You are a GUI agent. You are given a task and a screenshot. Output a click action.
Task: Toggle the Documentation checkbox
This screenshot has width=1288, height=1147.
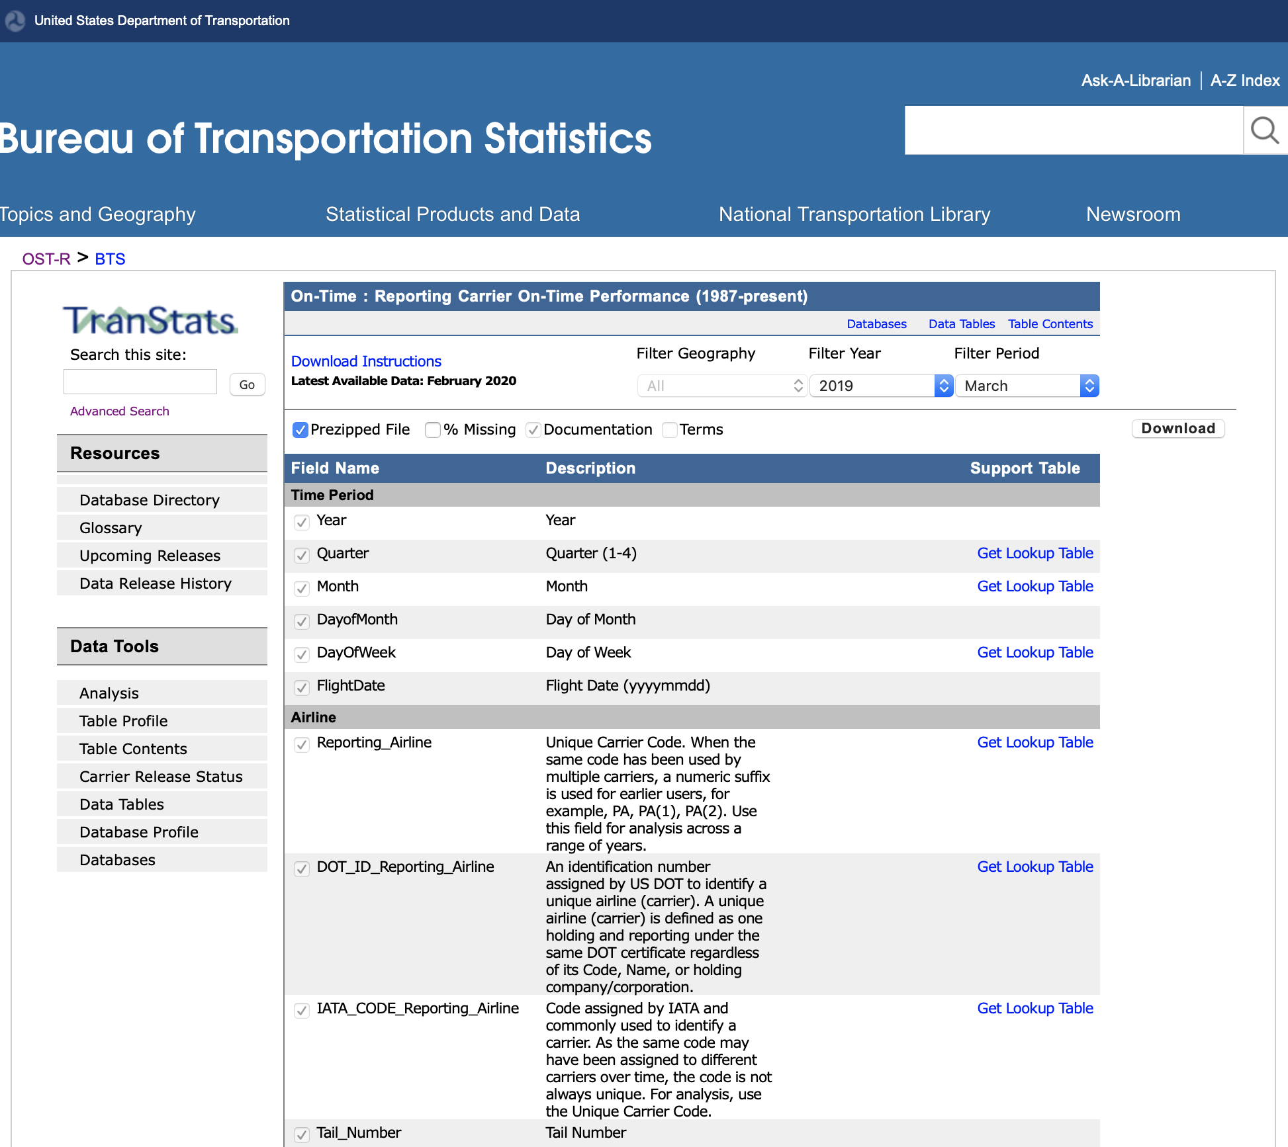click(x=533, y=430)
